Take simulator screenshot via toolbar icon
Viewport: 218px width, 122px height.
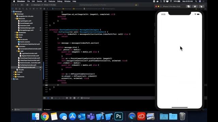188,6
